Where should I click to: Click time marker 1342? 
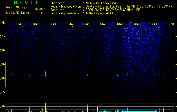(x=36, y=24)
